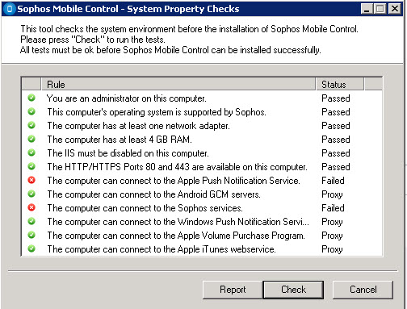Click the Failed status for Sophos services
Screen dimensions: 407x309
coord(333,208)
